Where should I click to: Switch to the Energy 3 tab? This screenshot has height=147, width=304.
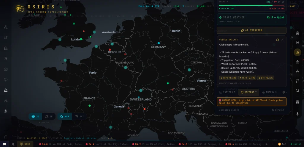pyautogui.click(x=270, y=92)
